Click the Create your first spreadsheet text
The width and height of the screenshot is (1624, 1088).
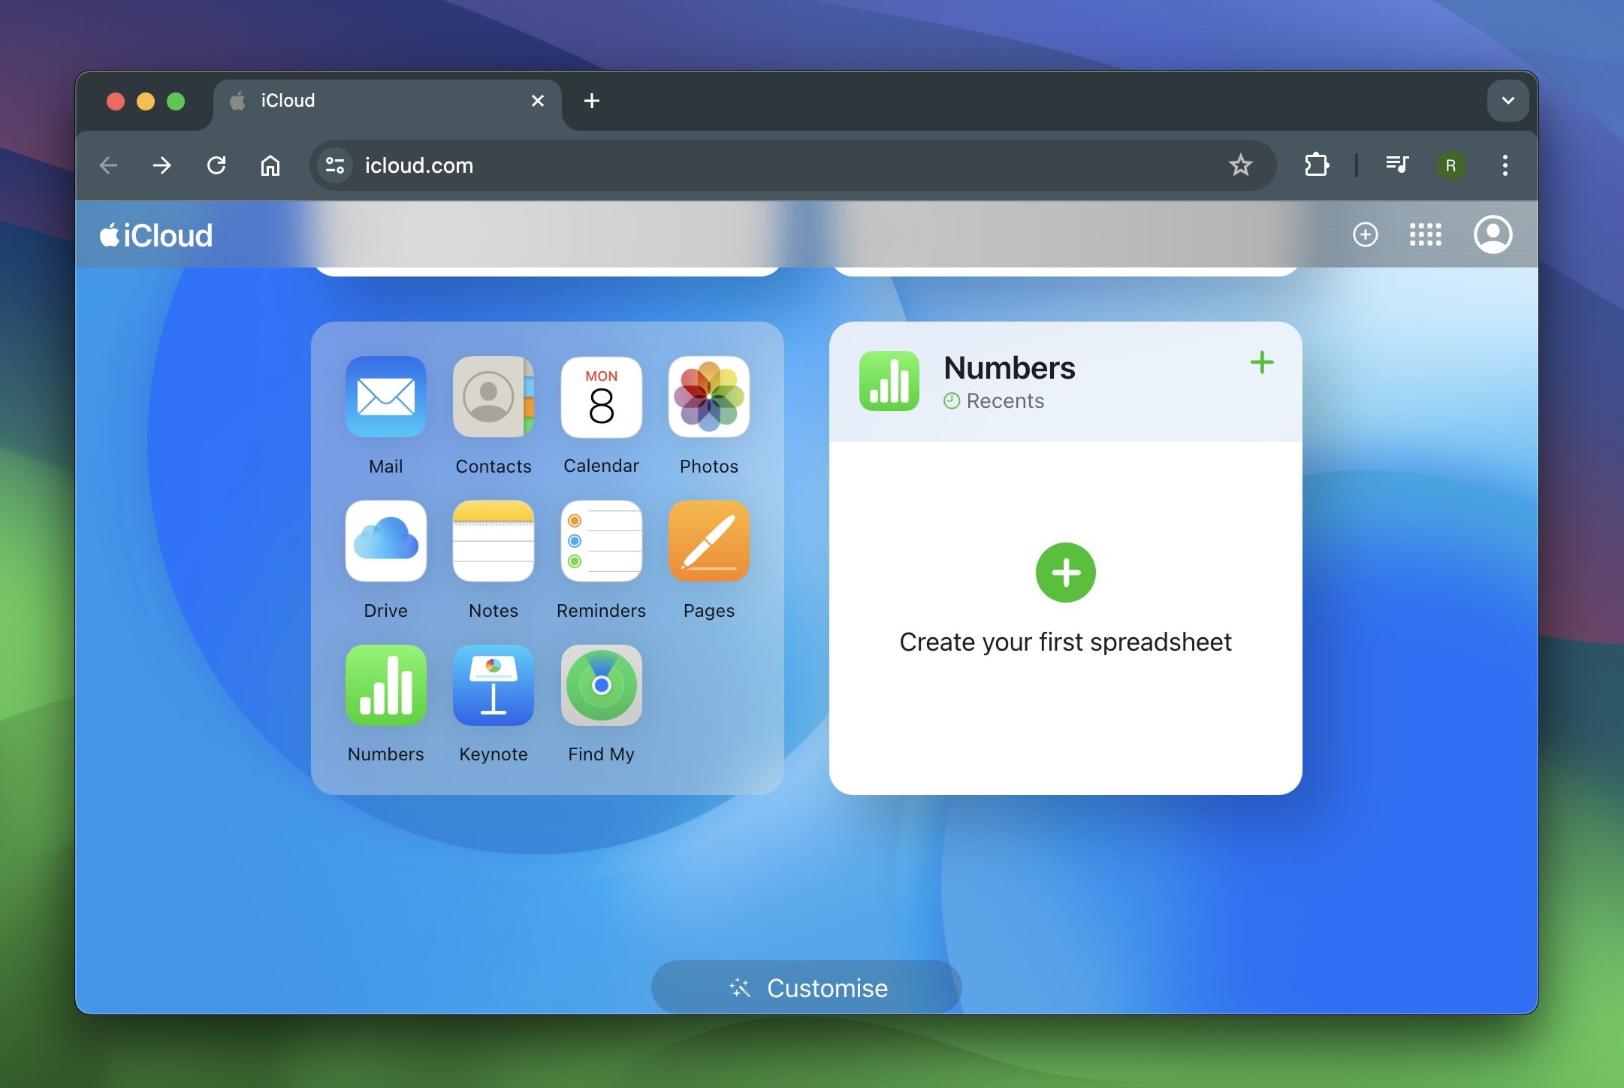coord(1065,642)
